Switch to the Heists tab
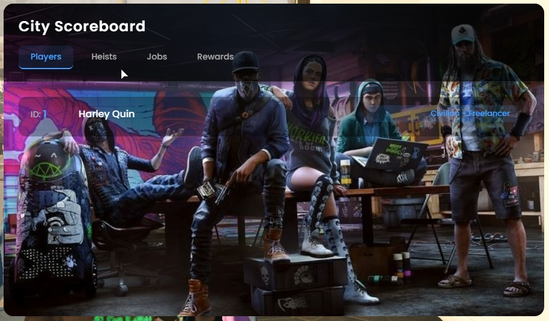This screenshot has width=549, height=321. [104, 57]
